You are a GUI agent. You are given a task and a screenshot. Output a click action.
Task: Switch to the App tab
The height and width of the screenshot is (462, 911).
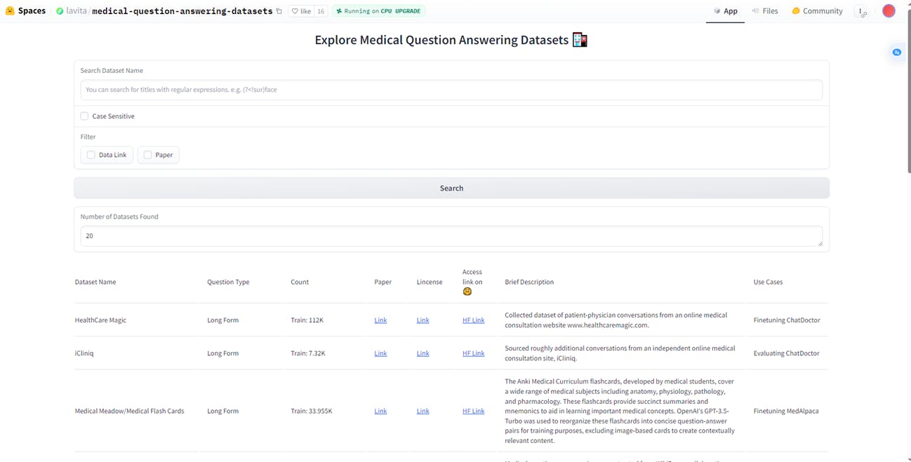(726, 11)
